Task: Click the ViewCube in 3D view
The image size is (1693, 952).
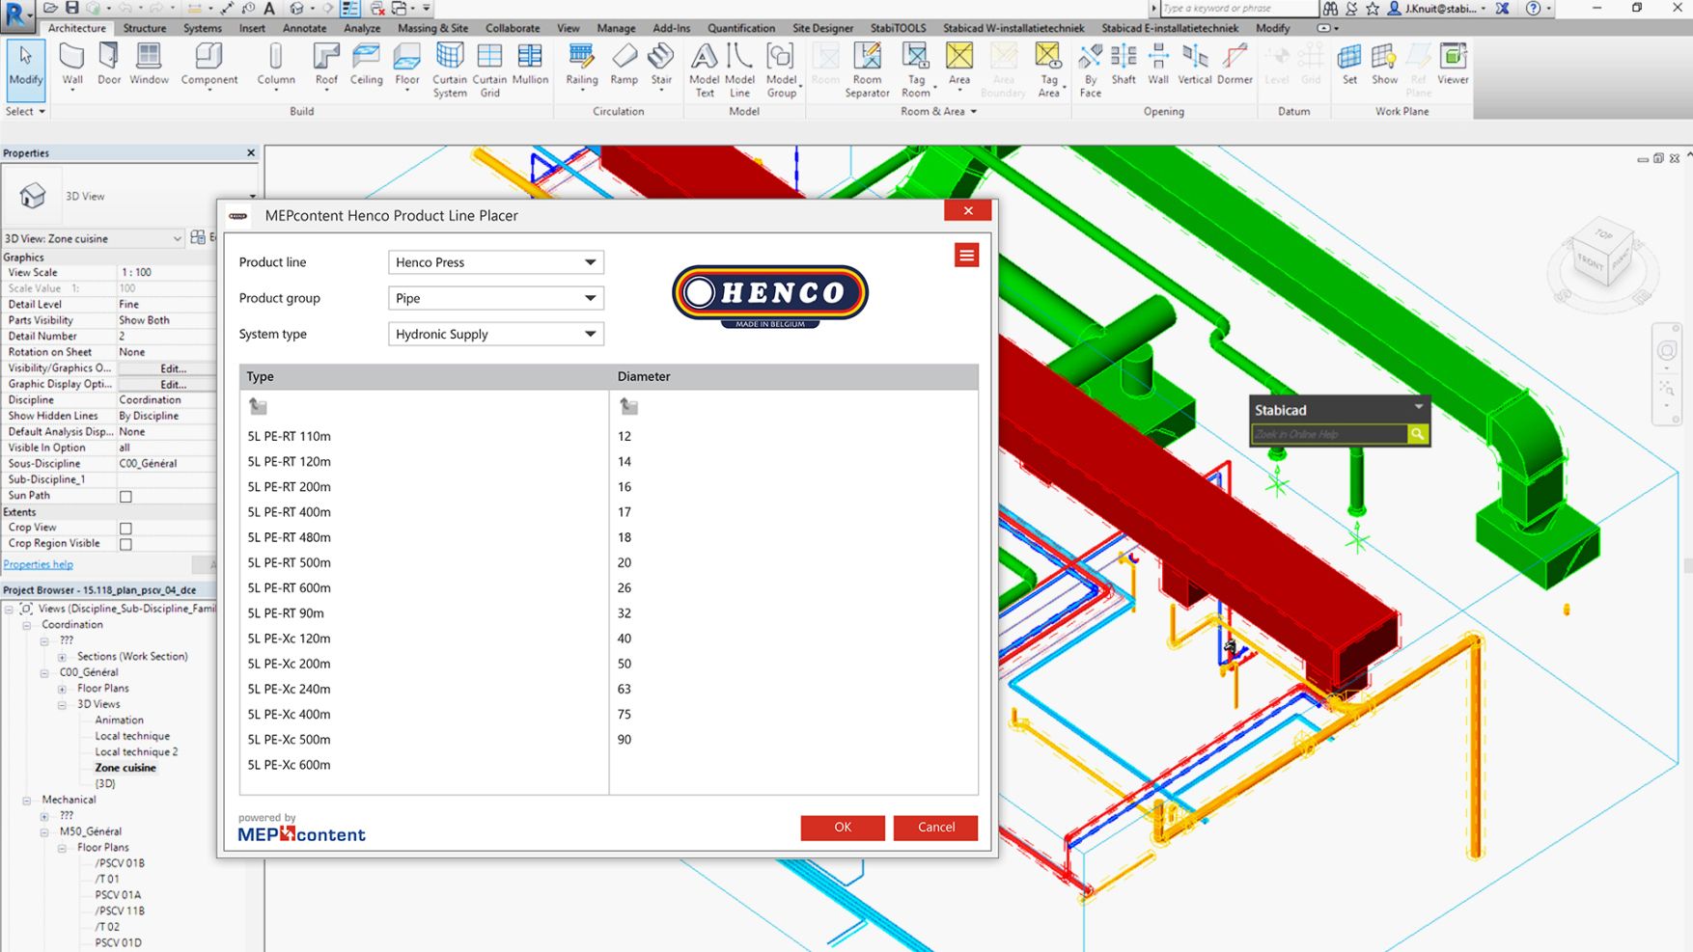Action: click(1603, 255)
